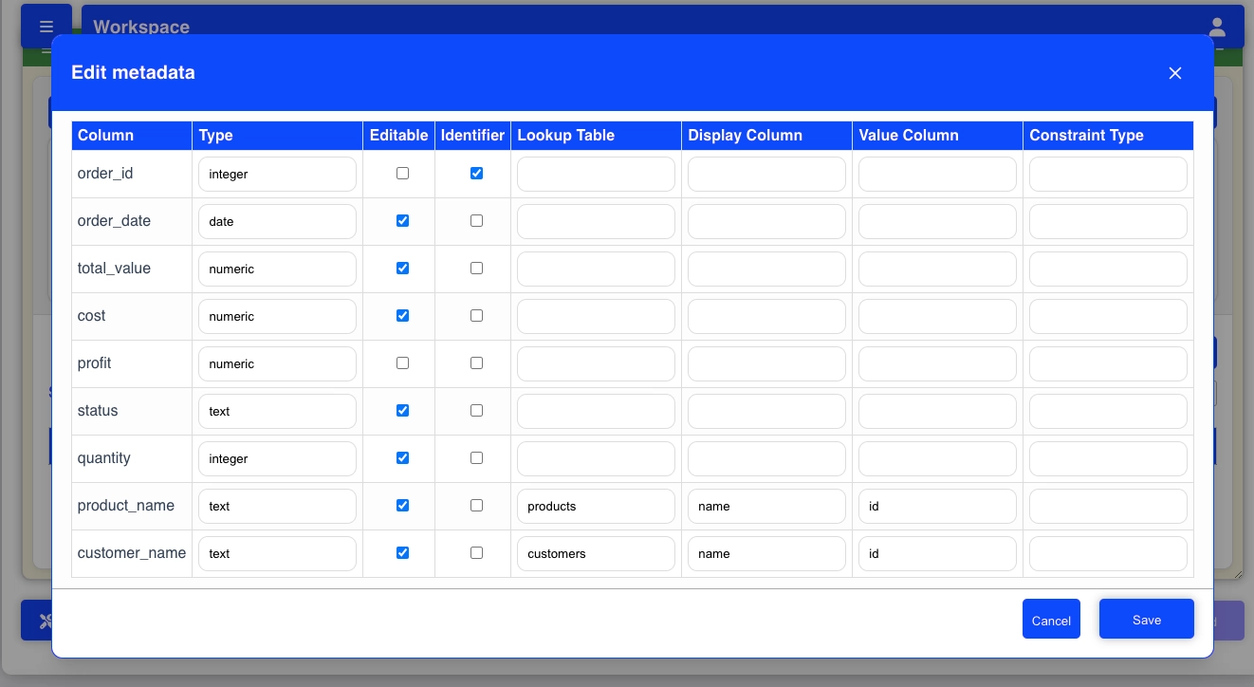The height and width of the screenshot is (687, 1254).
Task: Click the Type field for quantity
Action: pos(277,458)
